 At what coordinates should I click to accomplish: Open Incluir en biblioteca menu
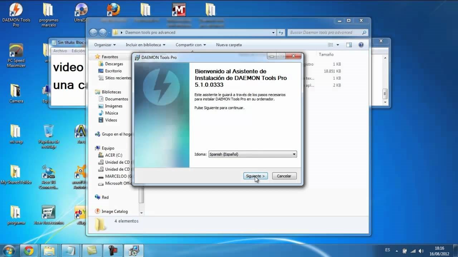click(146, 45)
